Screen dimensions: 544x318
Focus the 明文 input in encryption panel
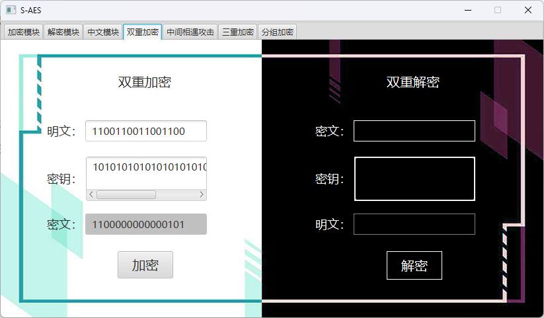[146, 131]
